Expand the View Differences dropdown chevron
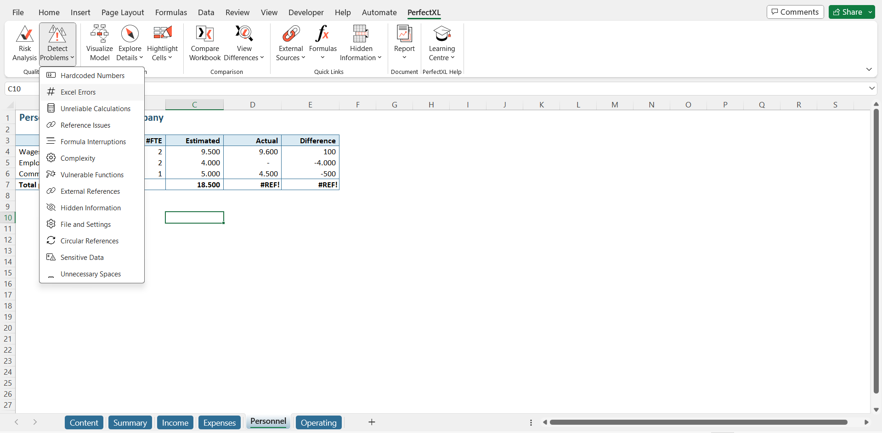 point(262,58)
